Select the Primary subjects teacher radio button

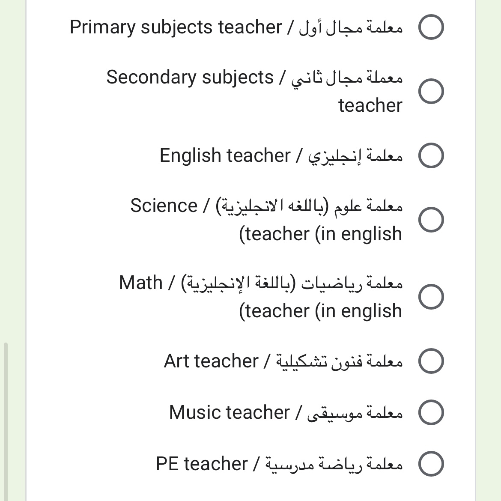[x=431, y=27]
